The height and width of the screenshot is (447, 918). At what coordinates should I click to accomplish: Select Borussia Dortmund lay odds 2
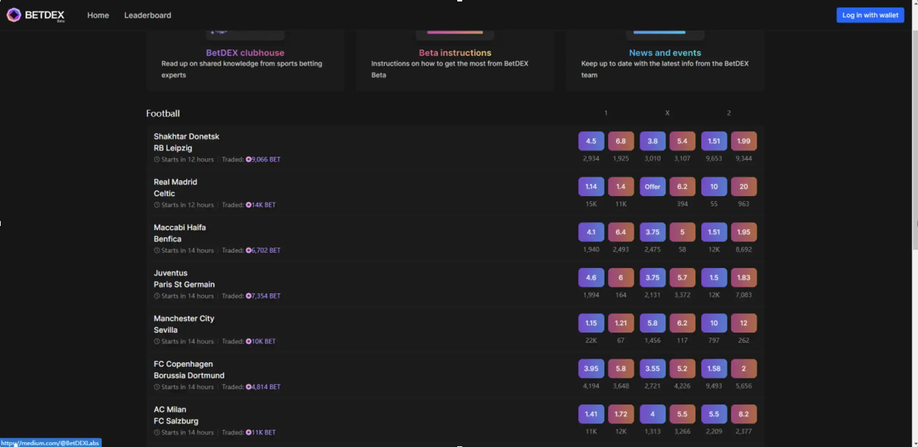(744, 369)
